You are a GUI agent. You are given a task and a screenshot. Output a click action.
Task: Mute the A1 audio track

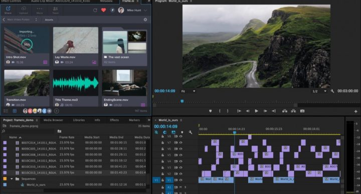[180, 187]
